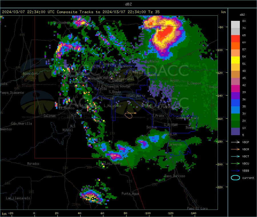257x217 pixels.
Task: Click the Nihuil place label
Action: pyautogui.click(x=67, y=130)
